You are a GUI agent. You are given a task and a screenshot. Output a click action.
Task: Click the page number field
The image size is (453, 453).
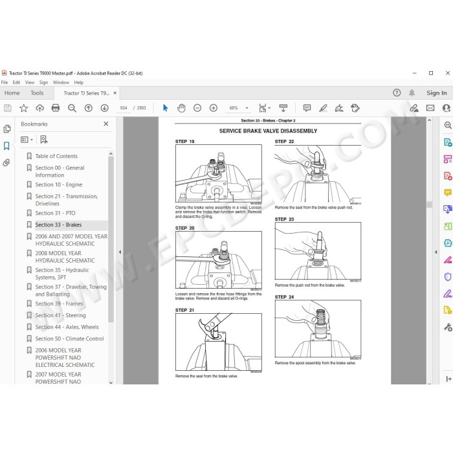(x=124, y=108)
